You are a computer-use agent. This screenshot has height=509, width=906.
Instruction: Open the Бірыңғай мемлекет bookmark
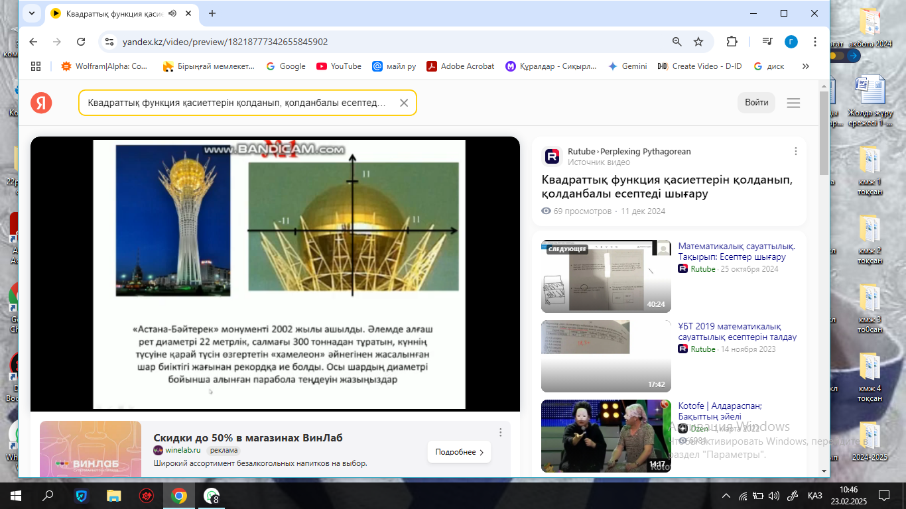[x=208, y=66]
